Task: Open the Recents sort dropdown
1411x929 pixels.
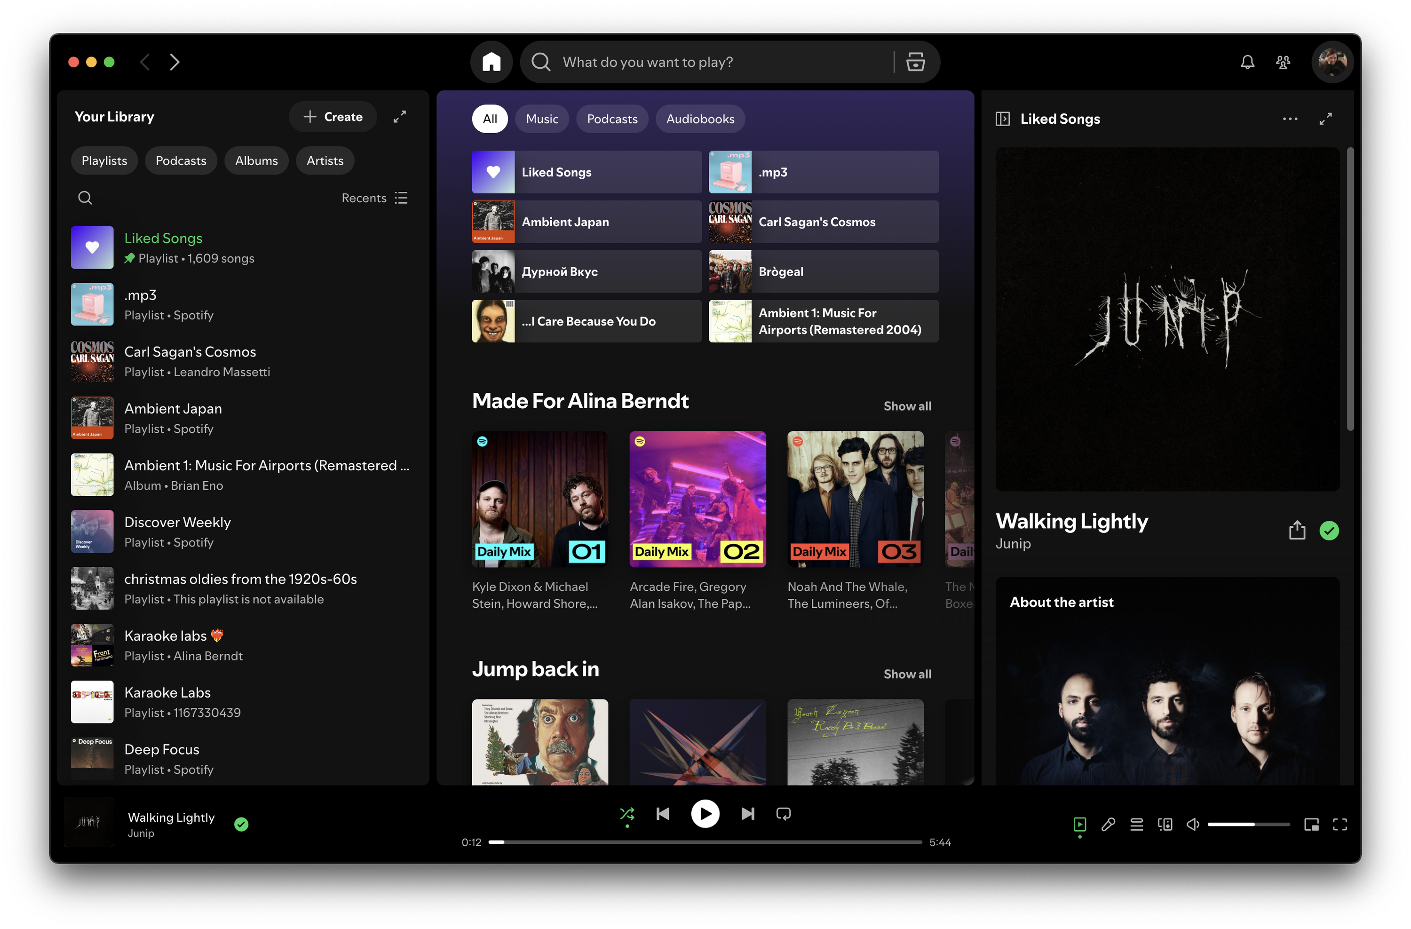Action: [374, 198]
